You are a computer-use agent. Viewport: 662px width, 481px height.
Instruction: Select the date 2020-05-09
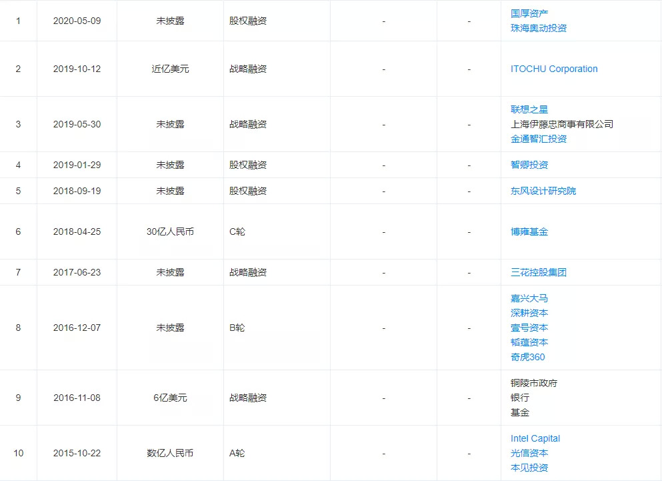point(77,21)
